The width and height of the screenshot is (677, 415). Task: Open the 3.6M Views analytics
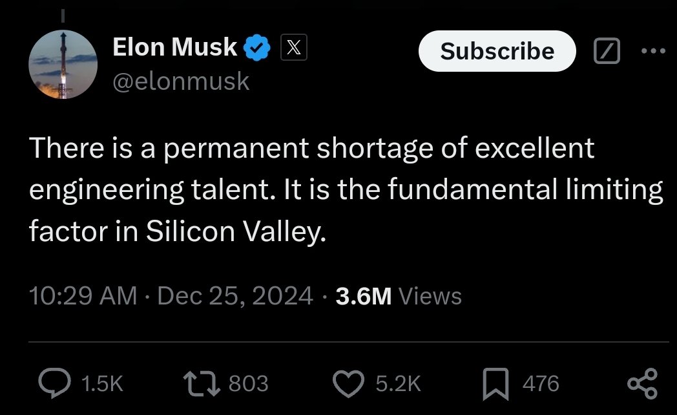tap(399, 296)
